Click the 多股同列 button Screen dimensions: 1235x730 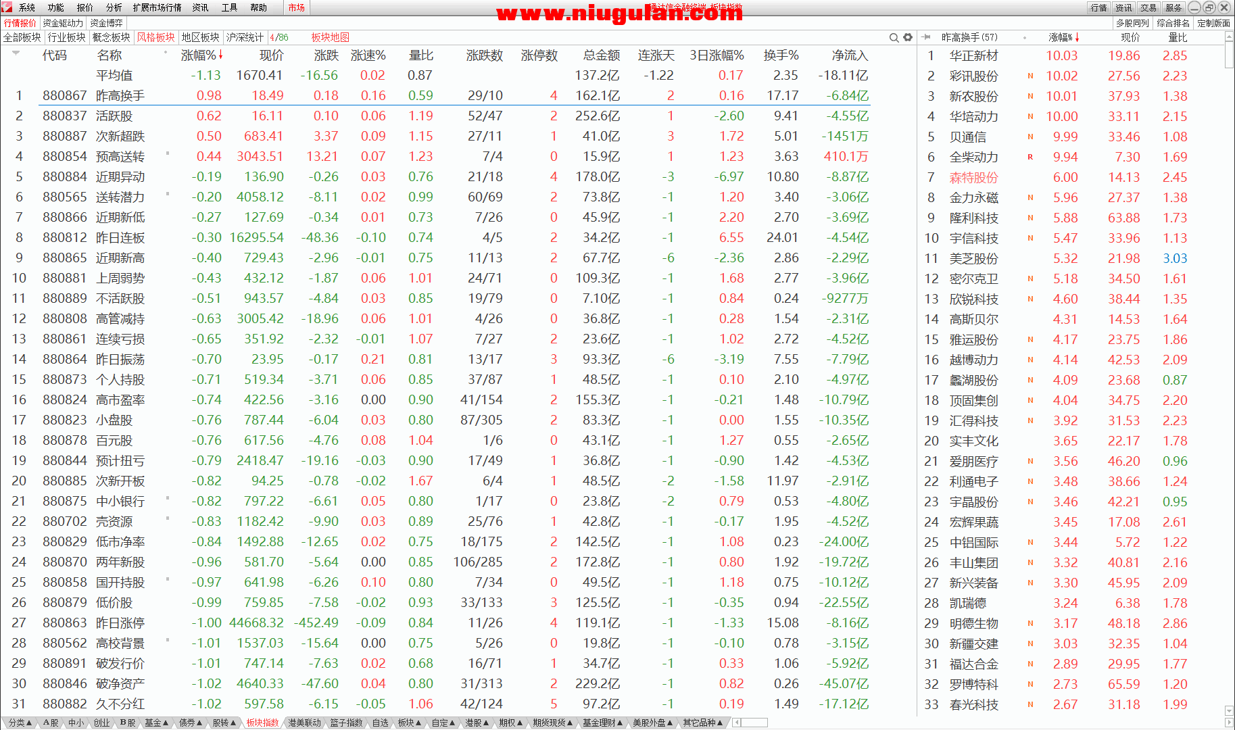pos(1132,23)
